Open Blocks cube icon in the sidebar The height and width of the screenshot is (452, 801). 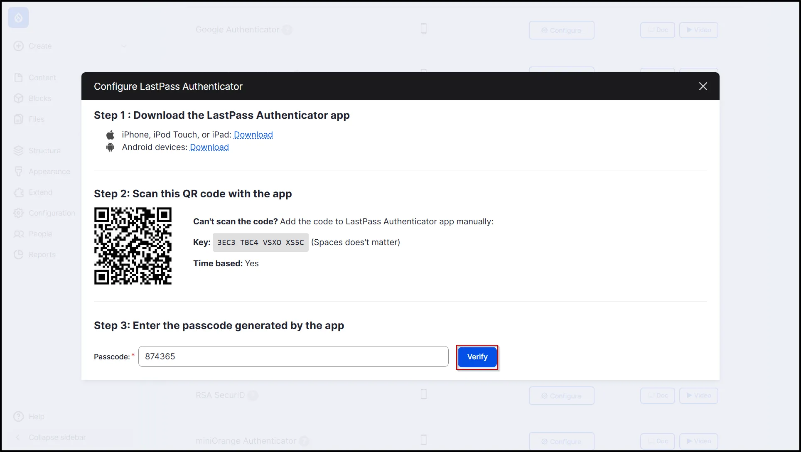[x=19, y=98]
